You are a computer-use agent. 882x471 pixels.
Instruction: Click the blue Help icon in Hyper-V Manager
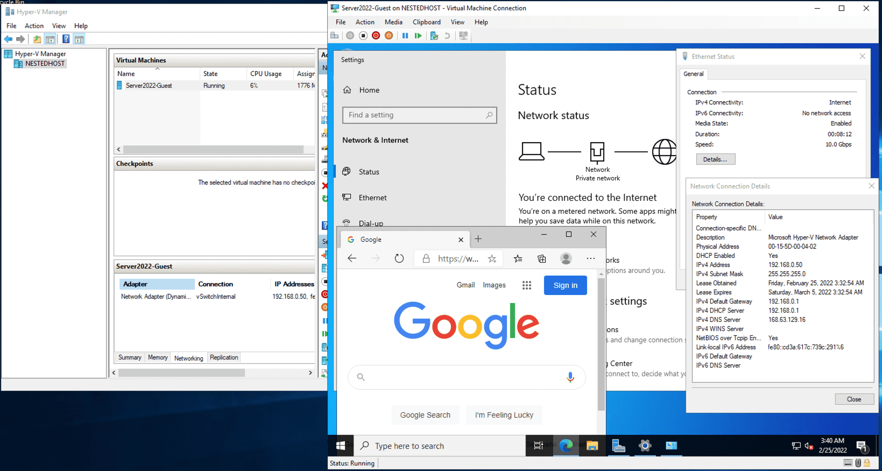coord(66,39)
